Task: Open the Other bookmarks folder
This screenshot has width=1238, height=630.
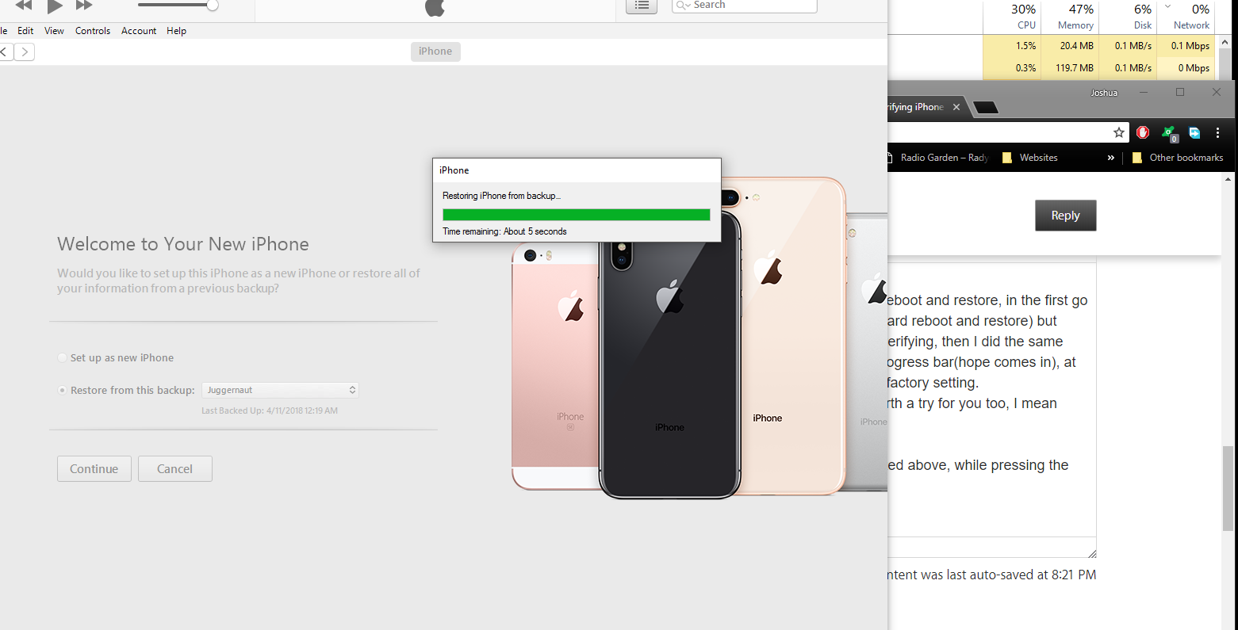Action: click(1178, 158)
